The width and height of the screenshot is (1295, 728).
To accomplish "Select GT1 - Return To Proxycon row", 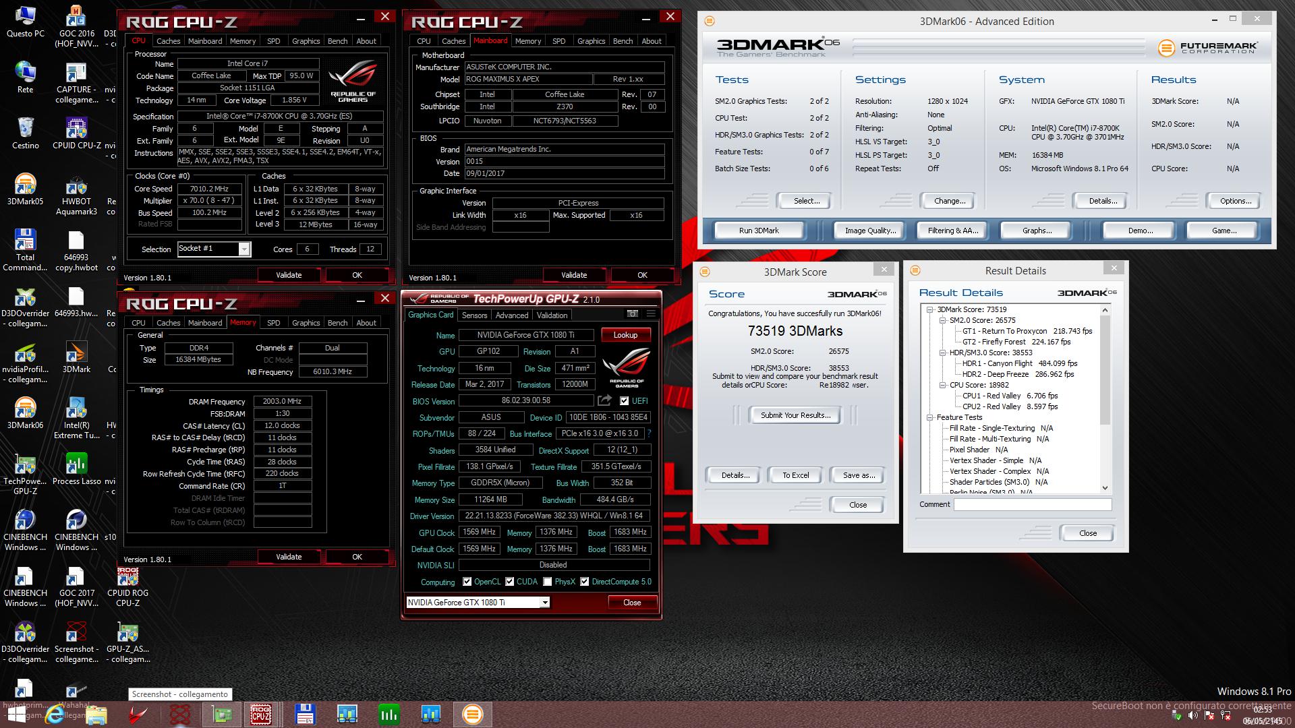I will (1027, 331).
